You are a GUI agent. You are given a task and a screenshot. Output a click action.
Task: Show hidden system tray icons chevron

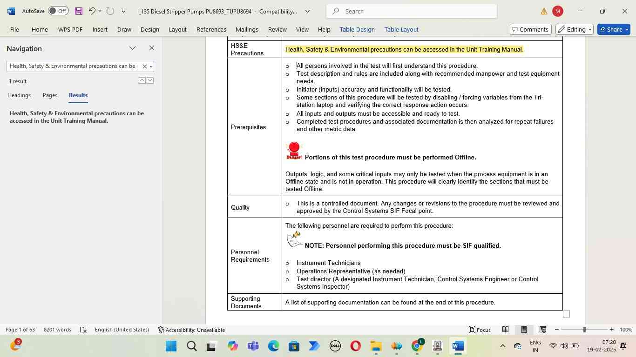click(x=502, y=346)
